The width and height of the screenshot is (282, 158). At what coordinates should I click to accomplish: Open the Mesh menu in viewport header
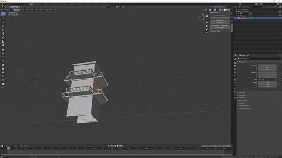pyautogui.click(x=36, y=10)
